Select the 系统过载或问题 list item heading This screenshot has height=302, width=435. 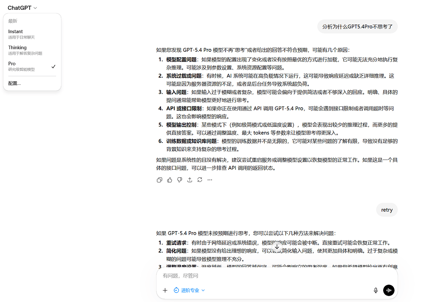pyautogui.click(x=184, y=76)
